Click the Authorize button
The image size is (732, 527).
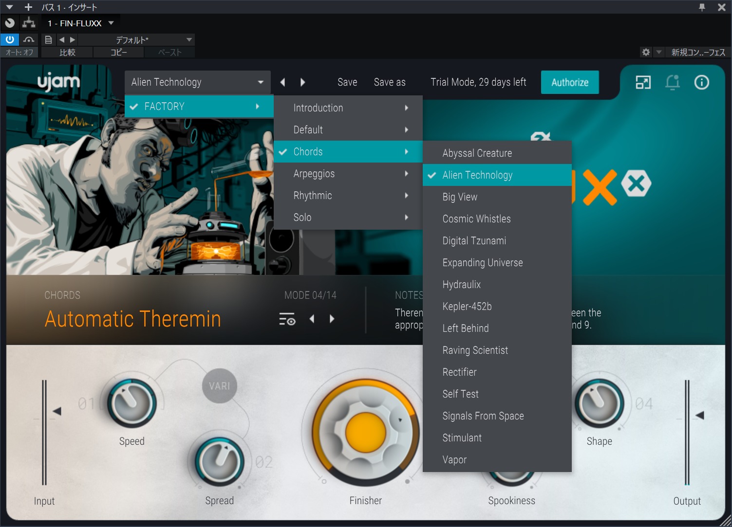[x=570, y=82]
